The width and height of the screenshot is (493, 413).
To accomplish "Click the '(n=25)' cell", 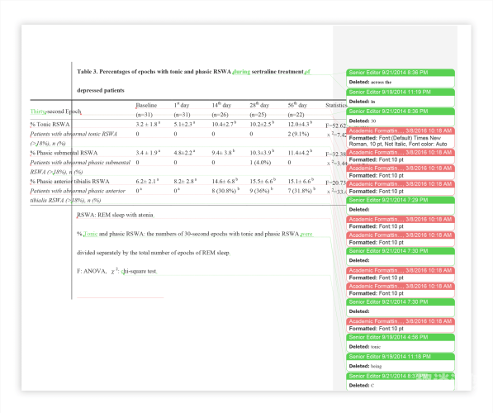I will 258,115.
